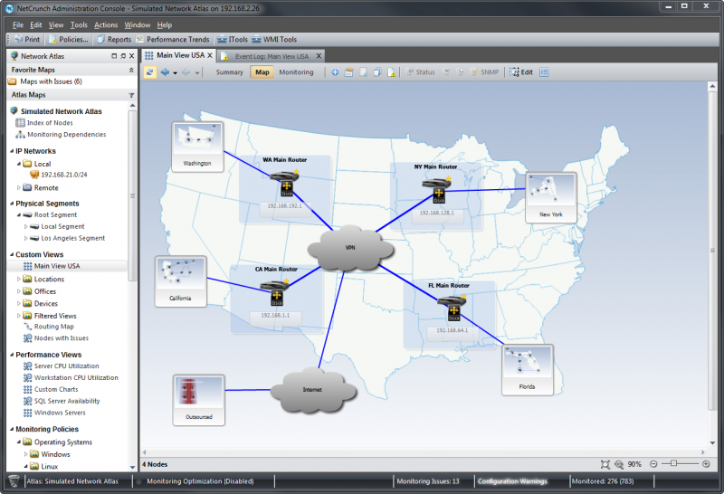724x494 pixels.
Task: Select the CA Main Router node icon
Action: 275,293
